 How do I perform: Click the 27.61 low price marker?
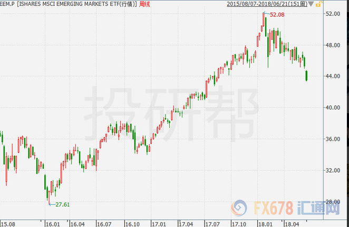tap(63, 204)
